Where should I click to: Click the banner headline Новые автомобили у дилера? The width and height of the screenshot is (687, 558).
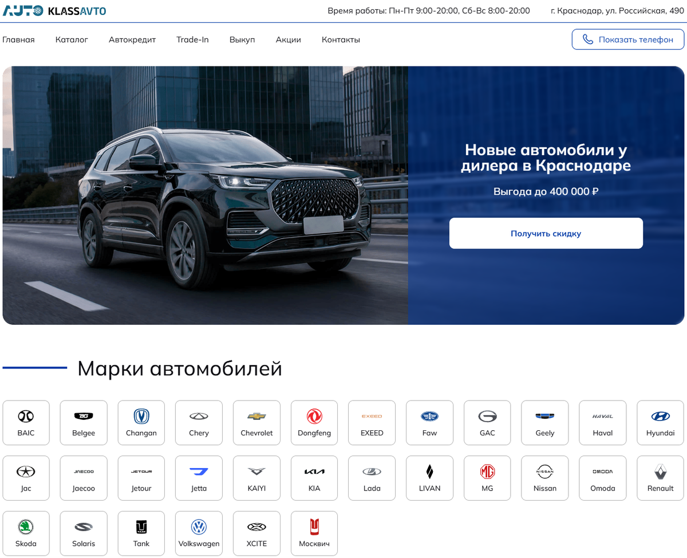(546, 158)
